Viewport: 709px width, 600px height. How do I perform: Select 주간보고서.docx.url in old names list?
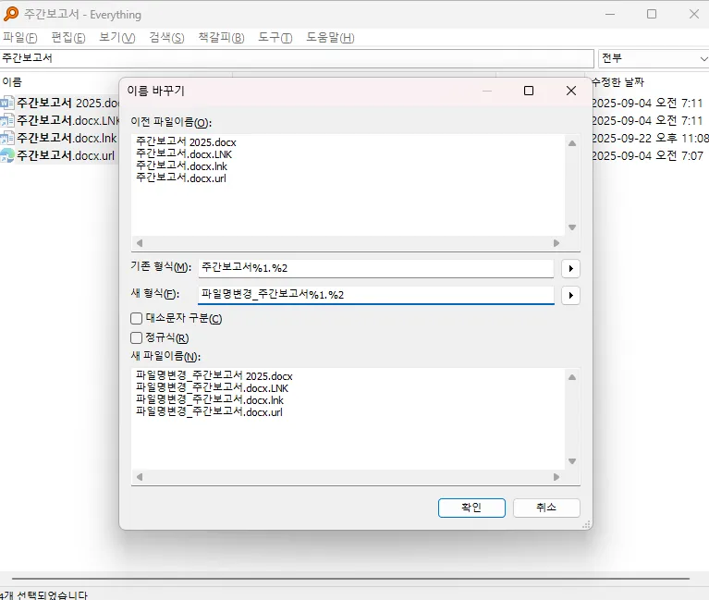click(181, 178)
